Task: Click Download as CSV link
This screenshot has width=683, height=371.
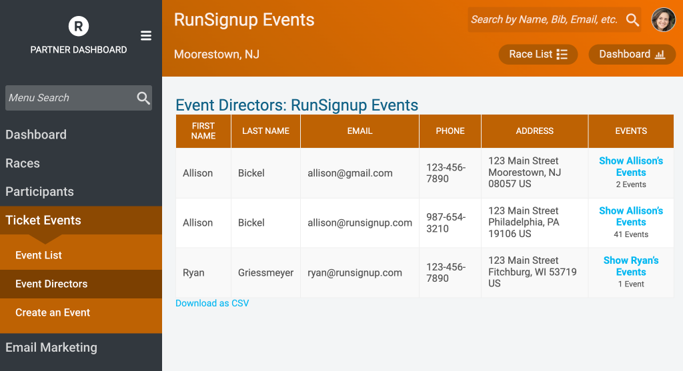Action: 212,303
